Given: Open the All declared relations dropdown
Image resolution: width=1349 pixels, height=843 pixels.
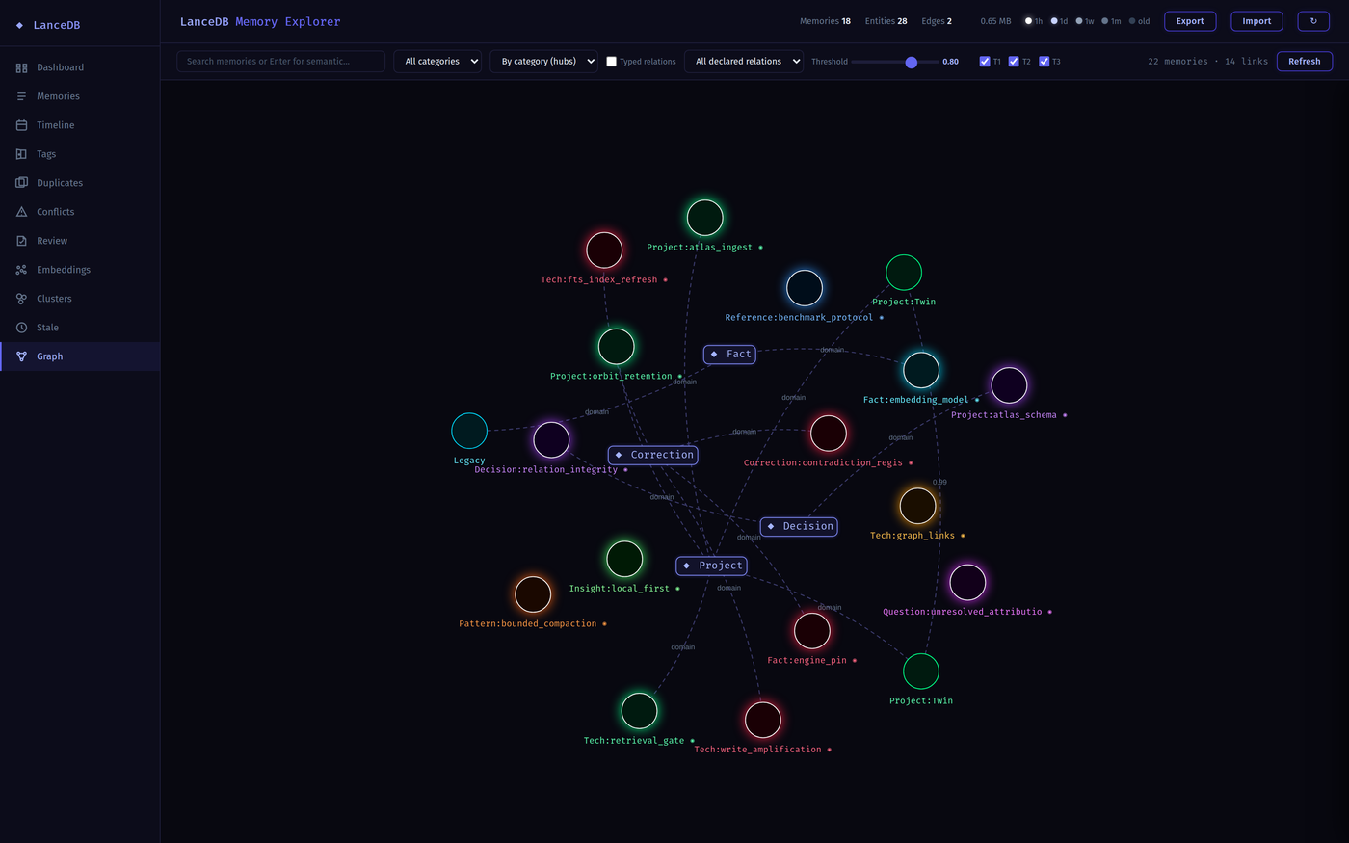Looking at the screenshot, I should tap(744, 62).
